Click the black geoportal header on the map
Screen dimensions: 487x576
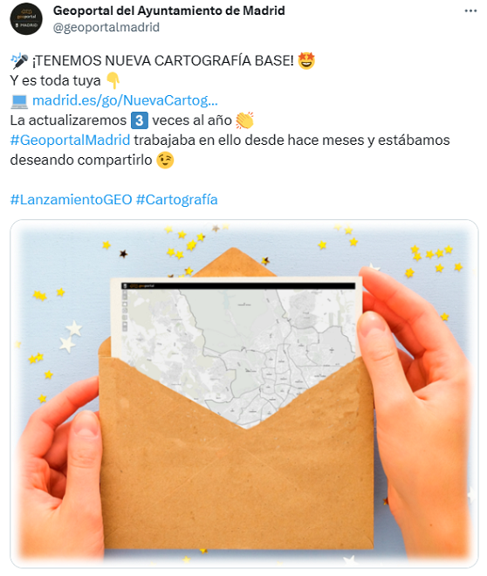pyautogui.click(x=238, y=285)
